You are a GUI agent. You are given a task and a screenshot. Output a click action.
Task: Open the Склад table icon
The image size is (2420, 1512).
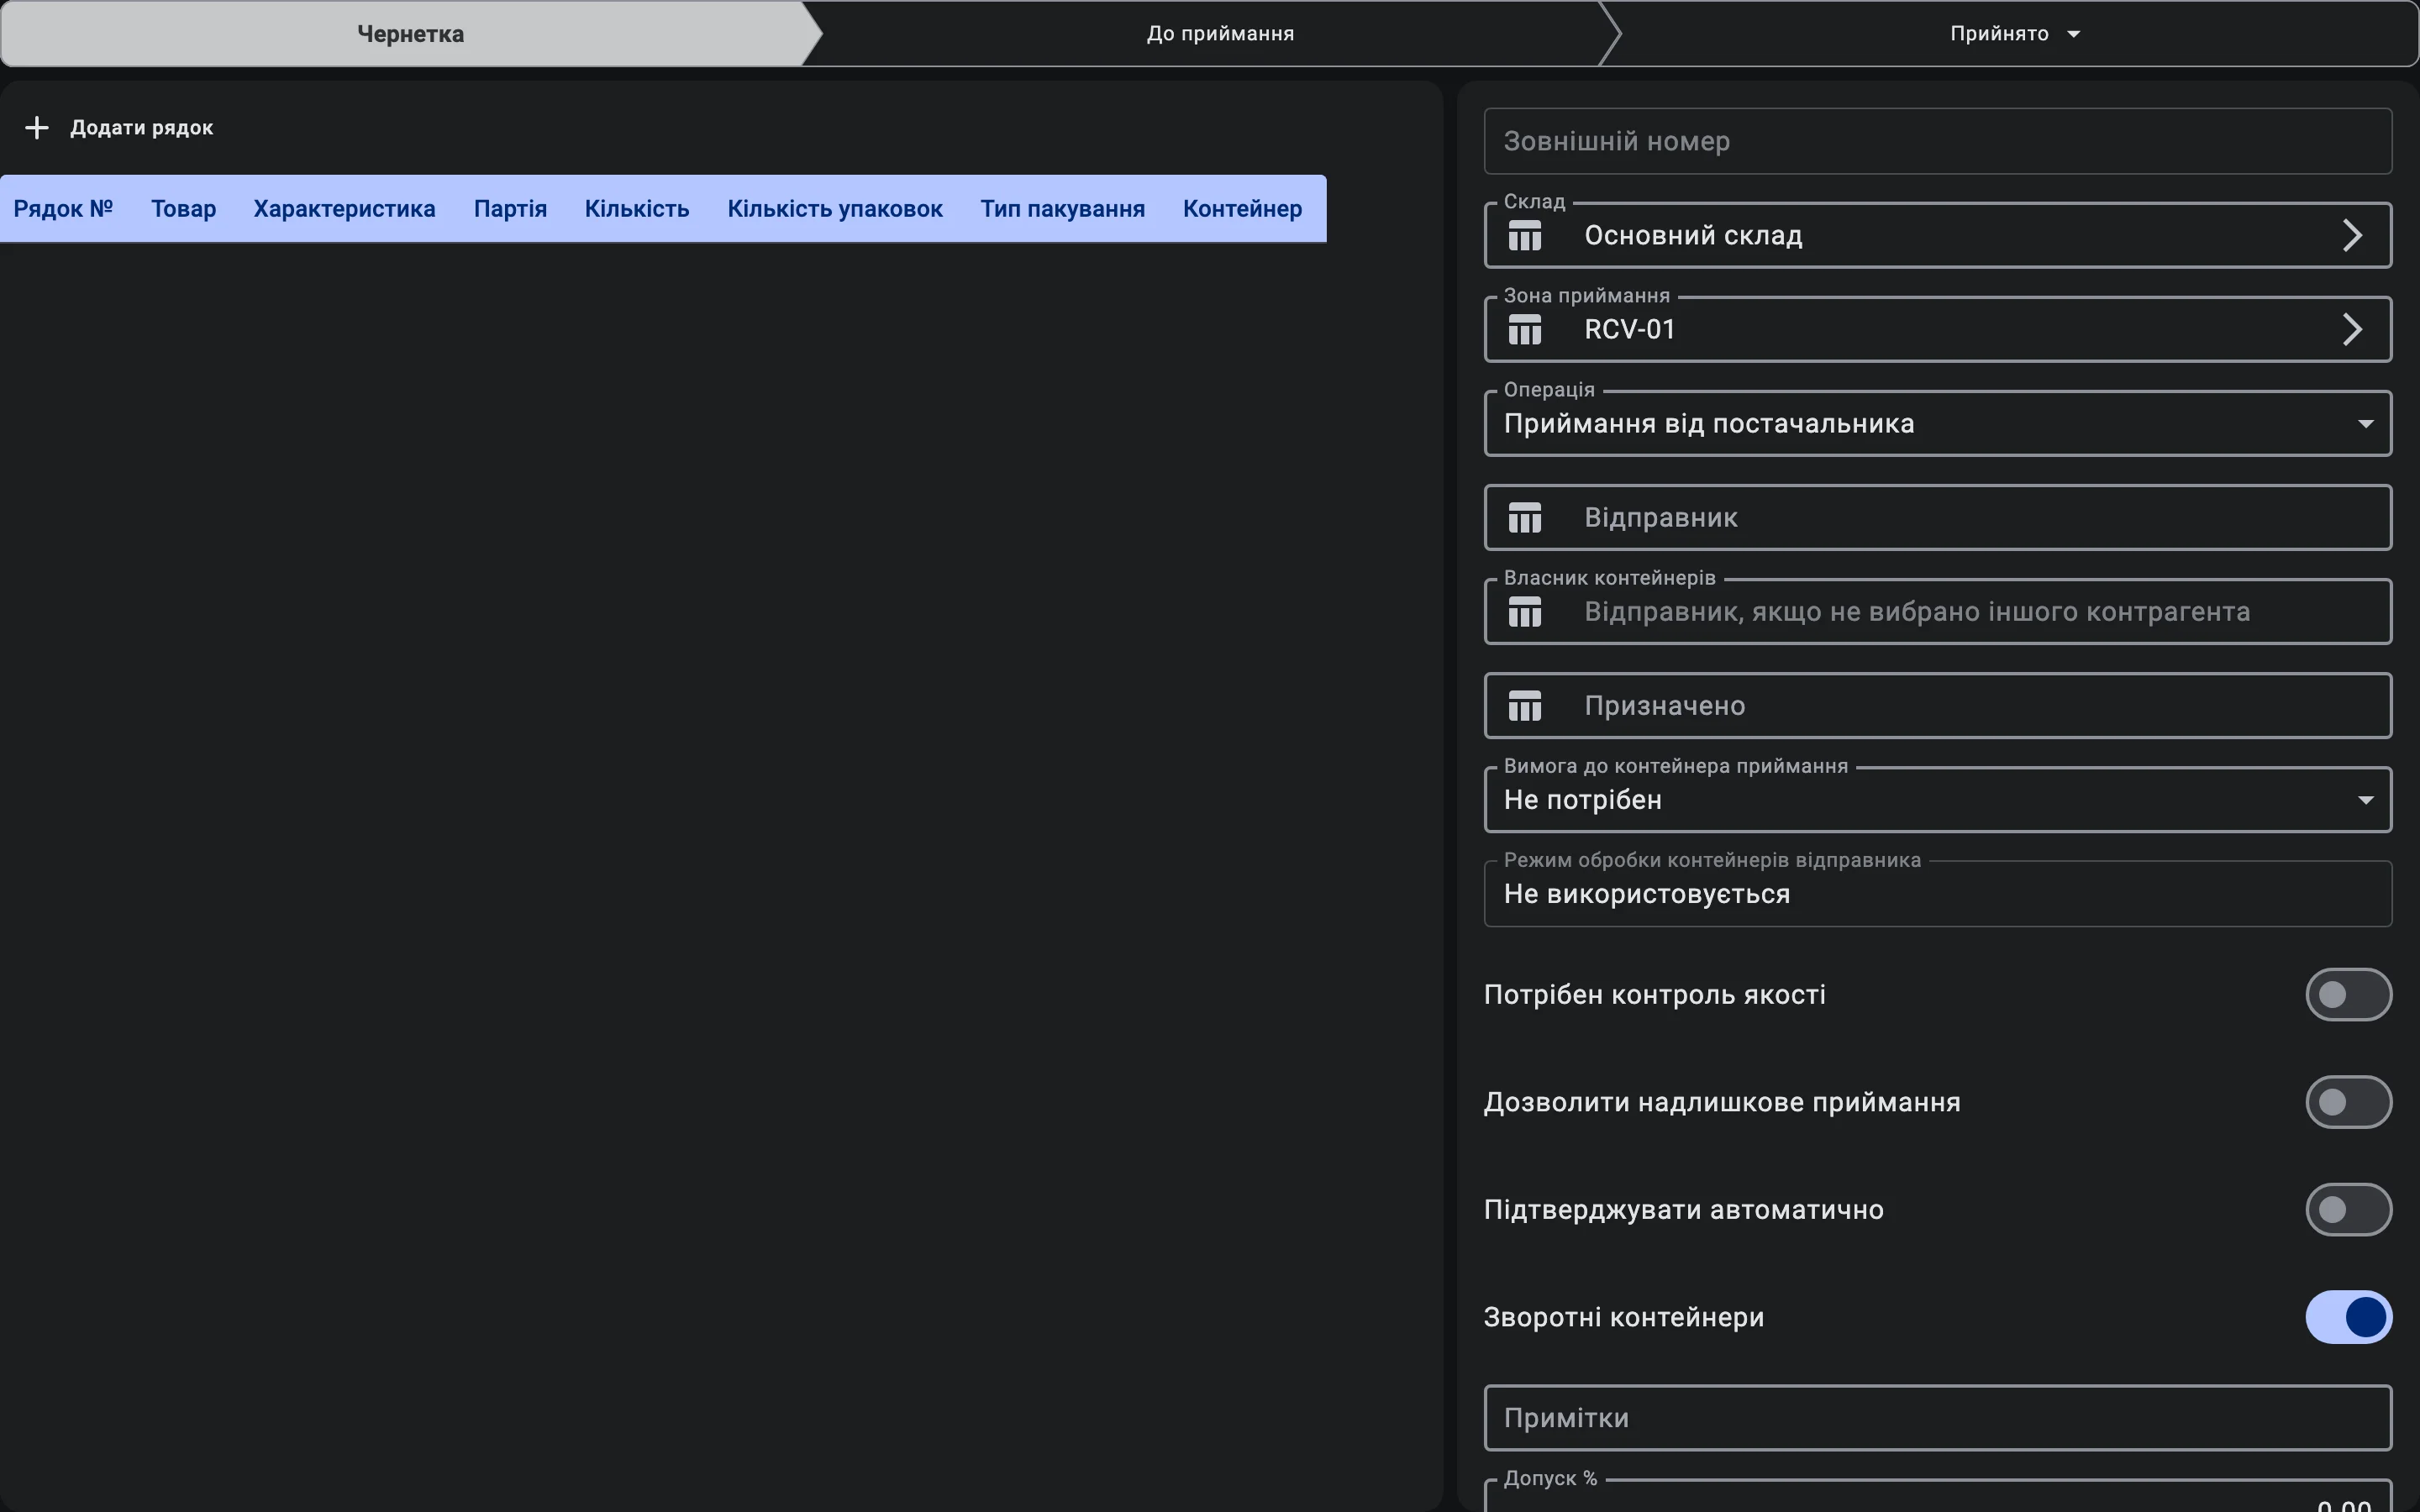[x=1524, y=236]
